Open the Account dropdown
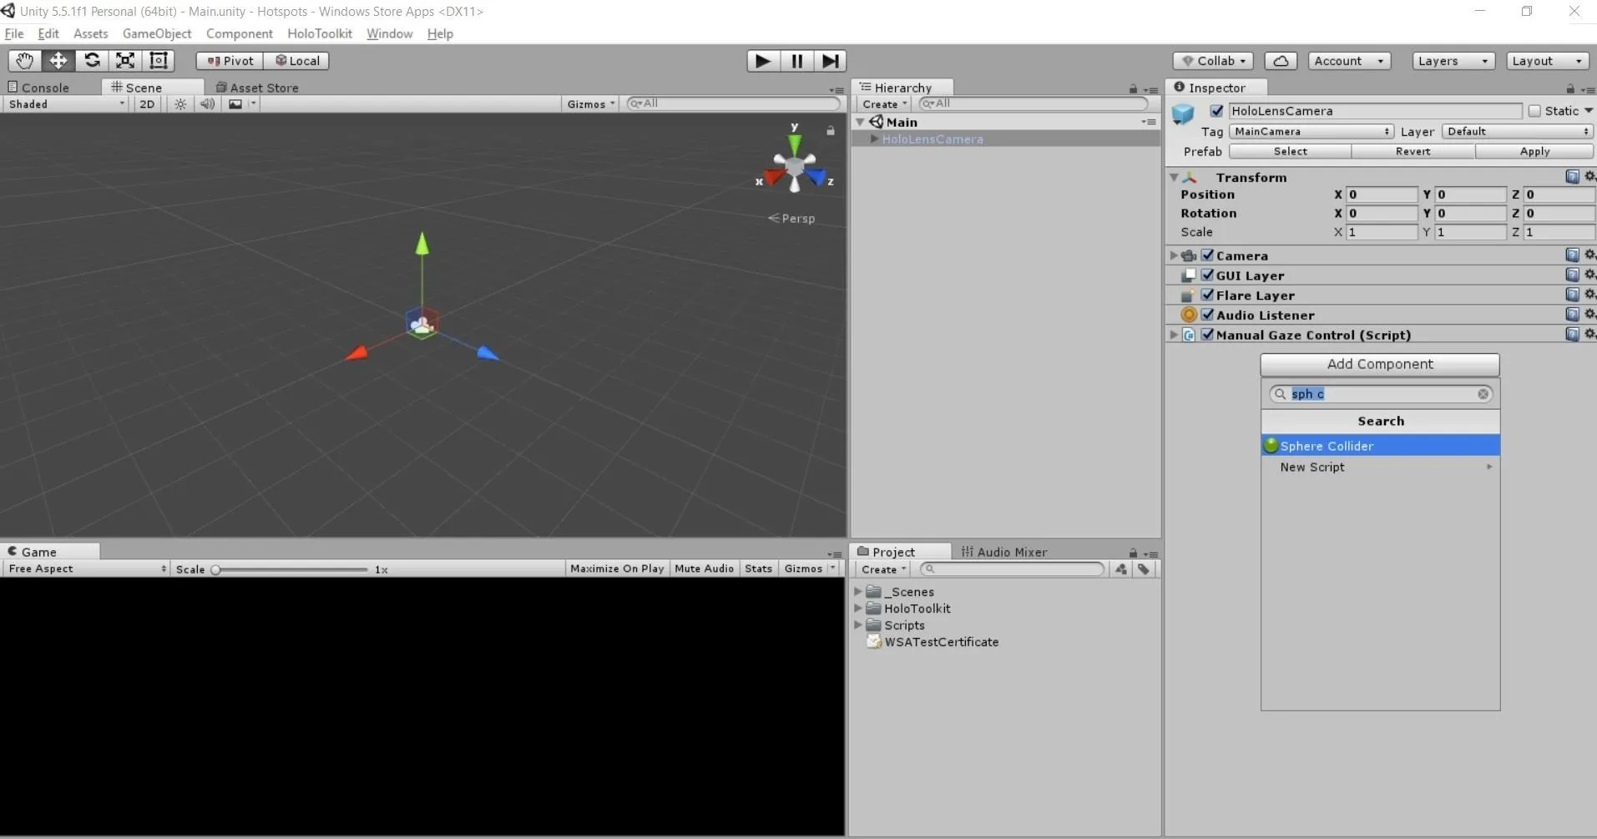This screenshot has width=1597, height=839. [1349, 61]
